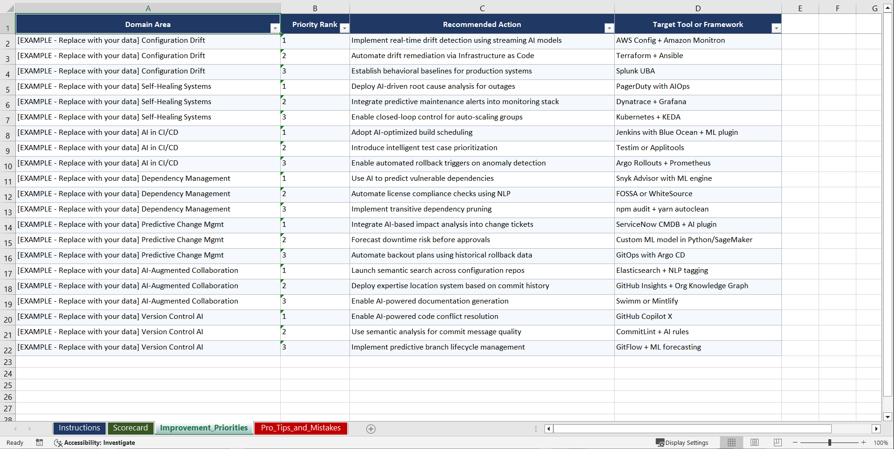Zoom out using the minus icon
This screenshot has width=894, height=449.
click(795, 442)
